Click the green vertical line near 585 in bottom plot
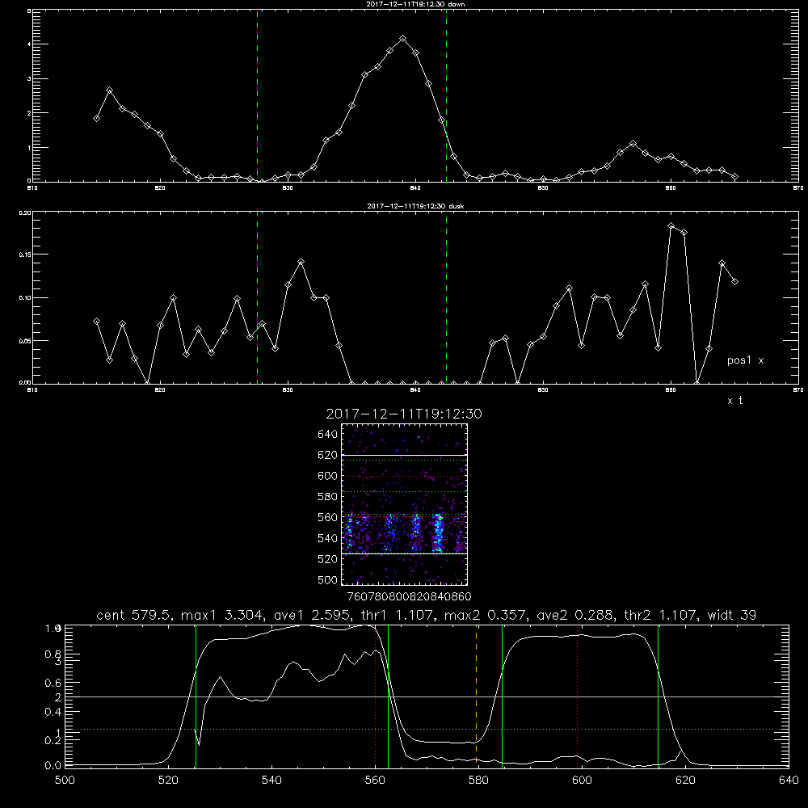This screenshot has width=808, height=808. tap(502, 696)
